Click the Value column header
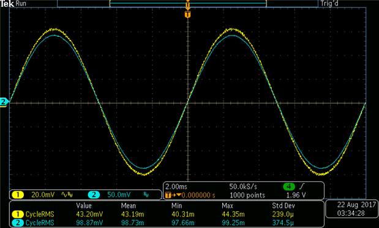 [84, 206]
